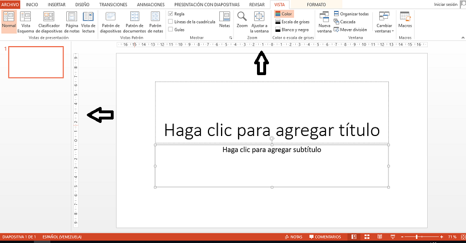Viewport: 466px width, 243px height.
Task: Open the Mostrar group dialog launcher
Action: pos(231,38)
